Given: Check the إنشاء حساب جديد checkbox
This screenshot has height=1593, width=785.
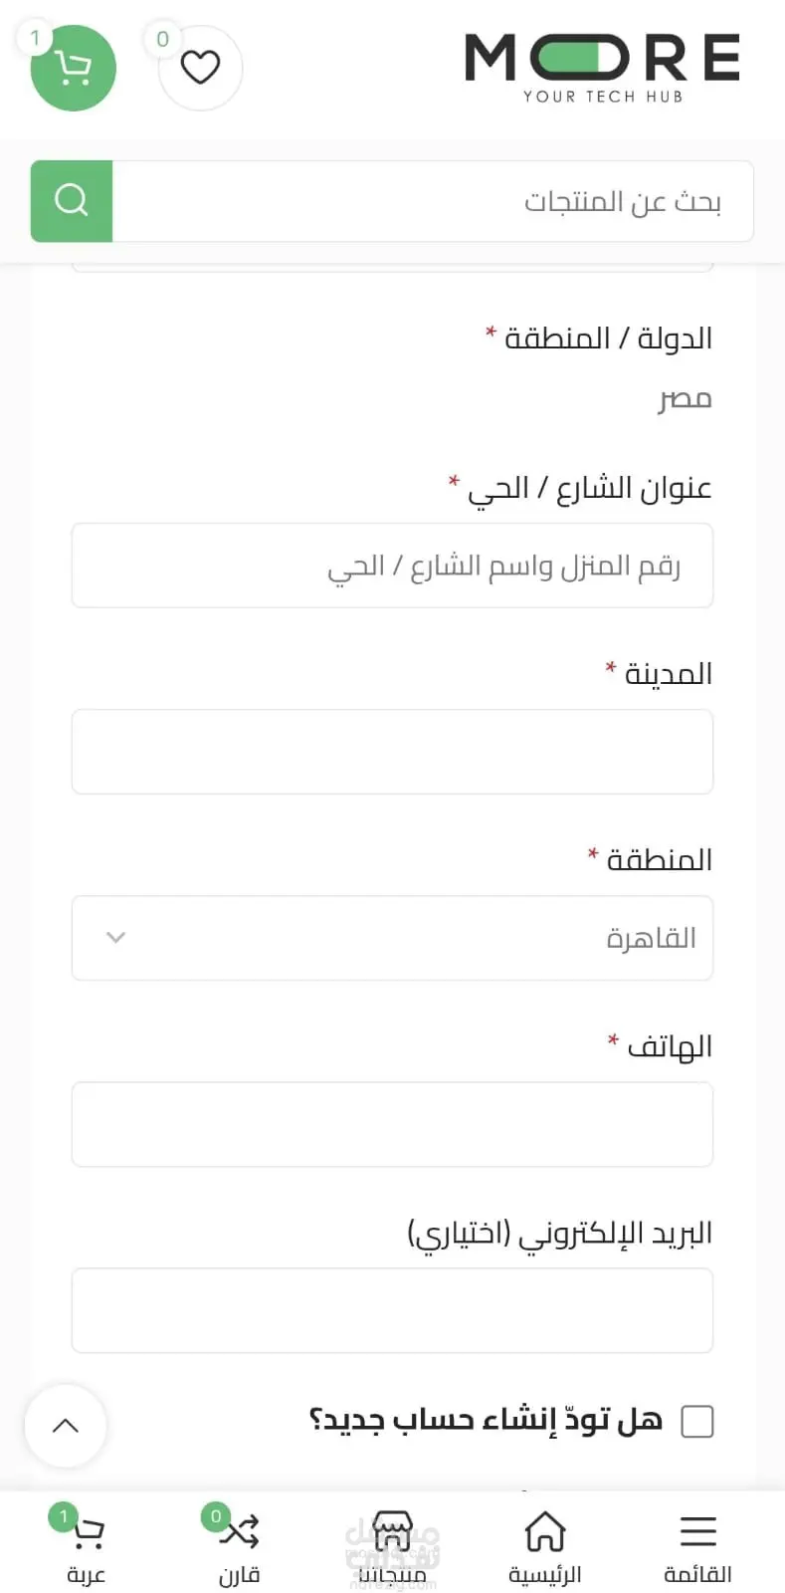Looking at the screenshot, I should pos(697,1421).
